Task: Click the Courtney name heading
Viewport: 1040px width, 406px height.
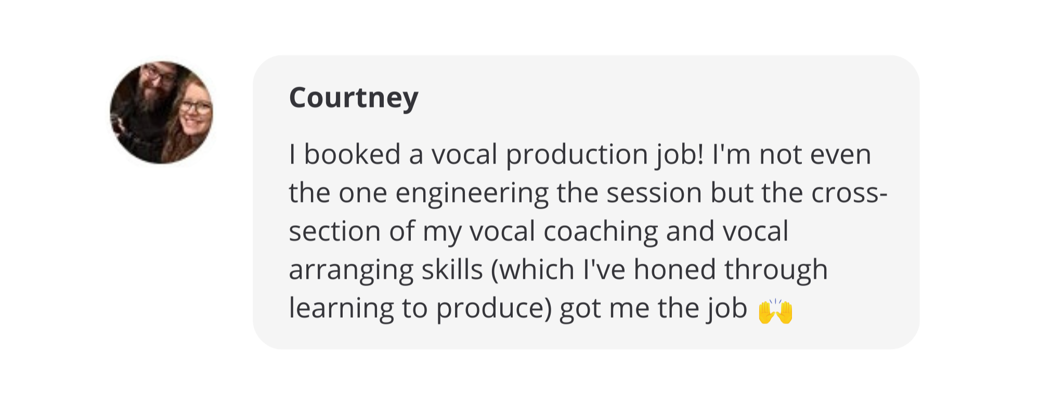Action: (x=354, y=98)
